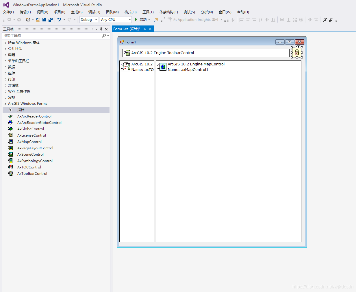Viewport: 356px width, 292px height.
Task: Select AxGlobeControl toolbox item
Action: (30, 129)
